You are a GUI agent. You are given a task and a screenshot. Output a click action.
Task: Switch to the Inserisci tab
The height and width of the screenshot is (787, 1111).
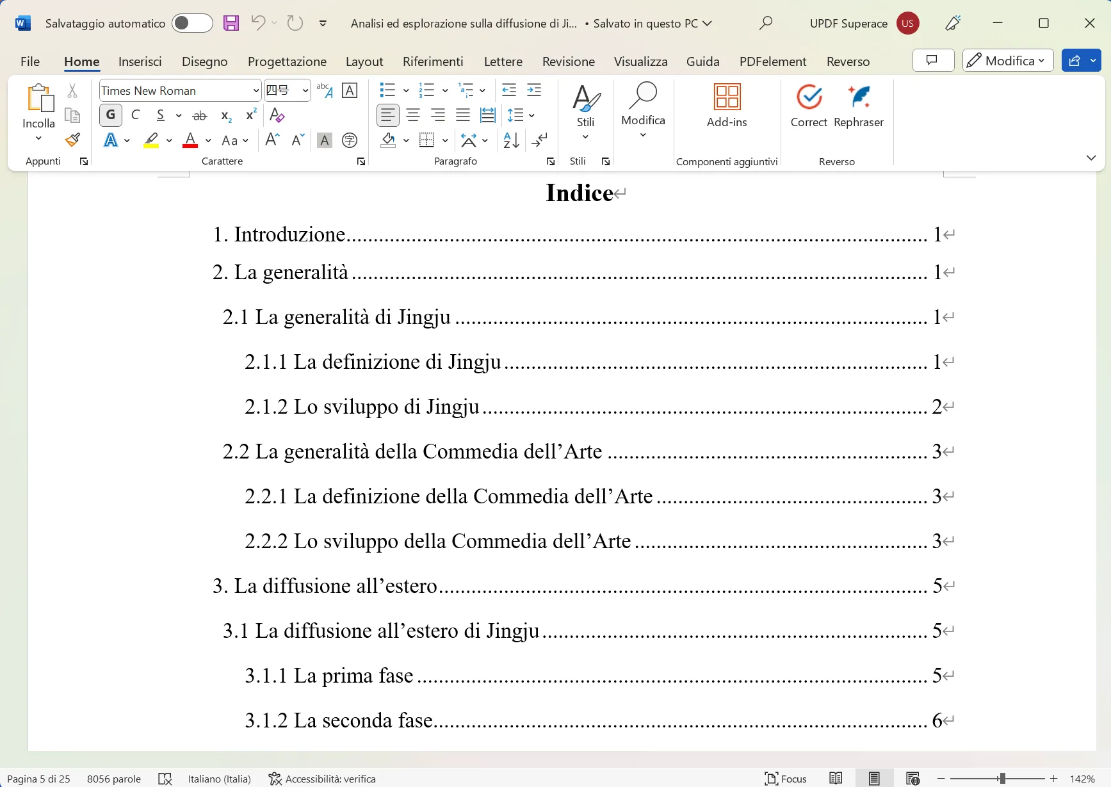click(140, 61)
